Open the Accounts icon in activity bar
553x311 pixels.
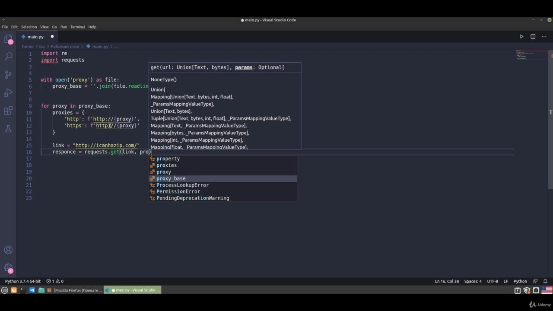(x=8, y=250)
